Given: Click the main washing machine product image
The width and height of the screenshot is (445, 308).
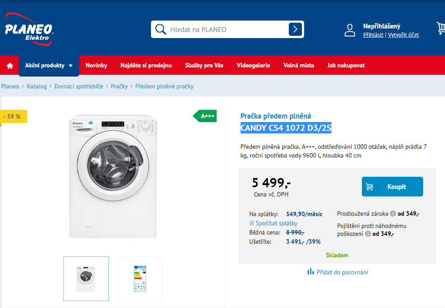Looking at the screenshot, I should [x=113, y=176].
